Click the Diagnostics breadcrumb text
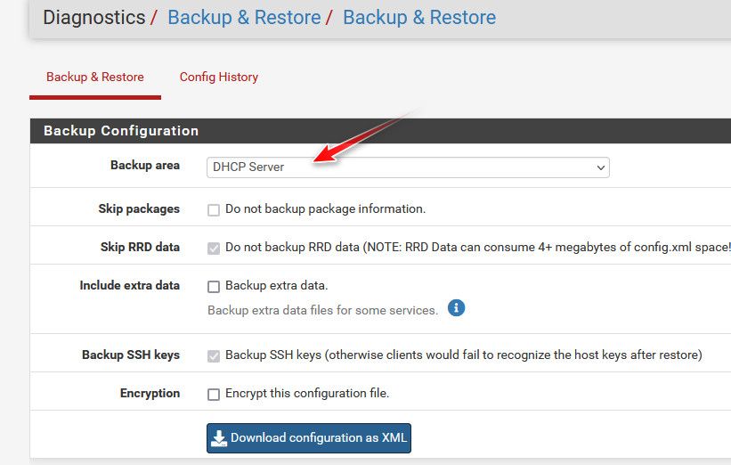Screen dimensions: 731x465 94,17
